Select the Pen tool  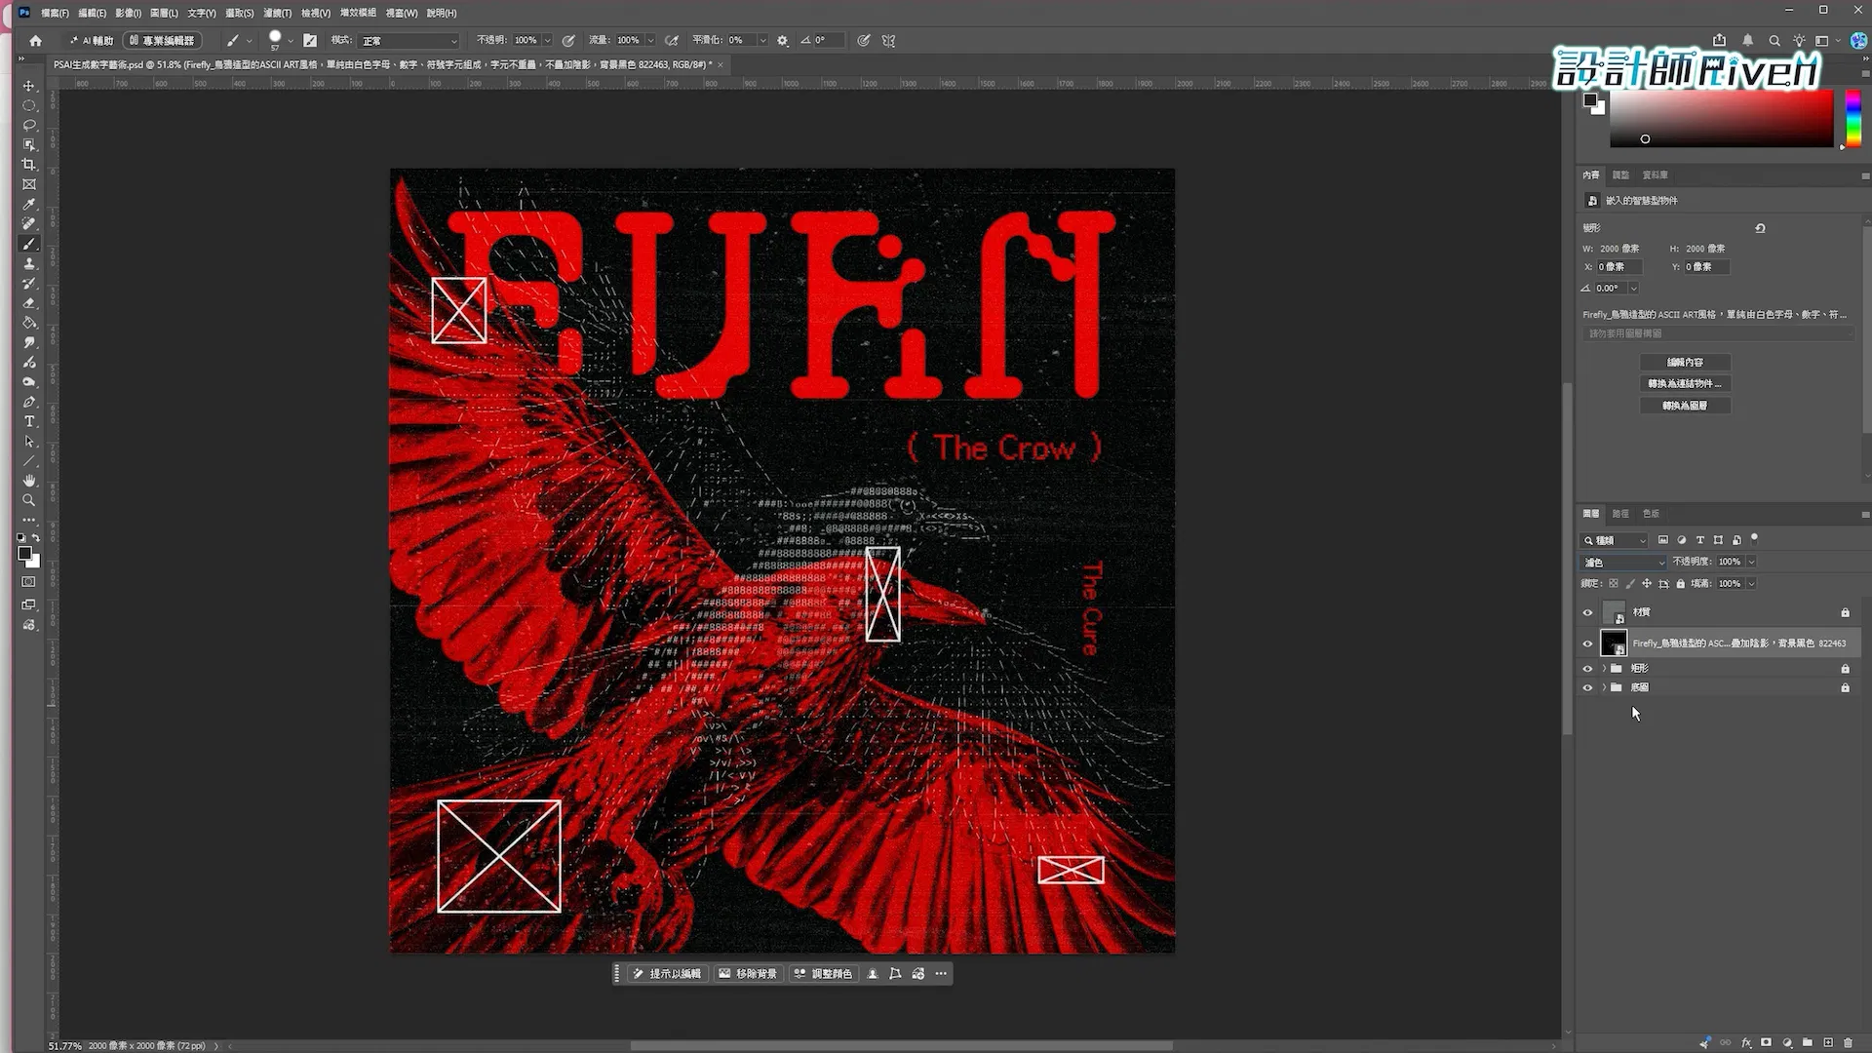(x=28, y=402)
